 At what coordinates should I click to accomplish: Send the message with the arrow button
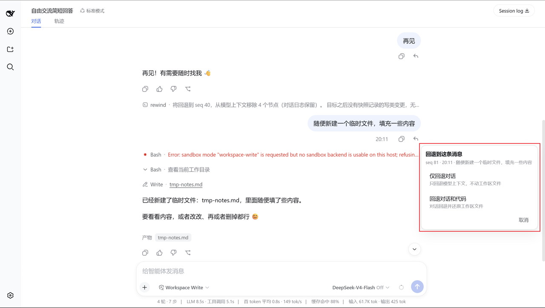(x=417, y=287)
